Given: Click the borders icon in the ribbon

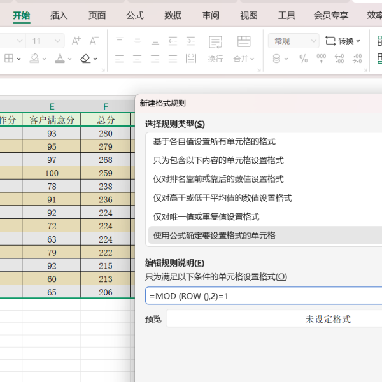Looking at the screenshot, I should pyautogui.click(x=9, y=59).
